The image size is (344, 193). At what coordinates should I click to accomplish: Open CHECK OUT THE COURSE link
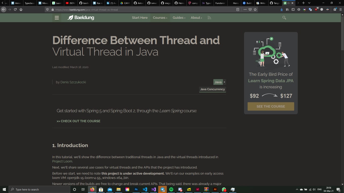tap(78, 121)
